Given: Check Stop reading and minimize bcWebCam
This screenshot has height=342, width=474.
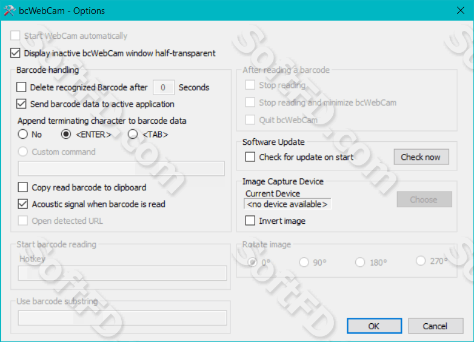Looking at the screenshot, I should click(x=250, y=102).
